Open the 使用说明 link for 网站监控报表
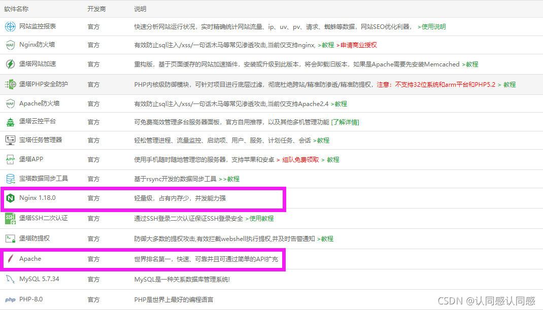The height and width of the screenshot is (310, 543). click(x=431, y=27)
